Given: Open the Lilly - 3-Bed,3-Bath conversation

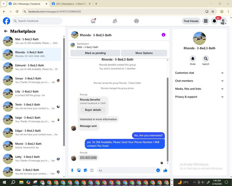Looking at the screenshot, I should (31, 93).
